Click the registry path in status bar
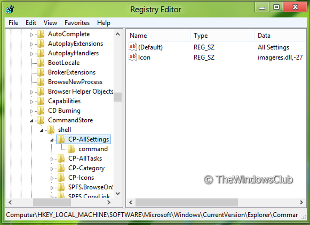Screen dimensions: 310x225 (x=152, y=215)
